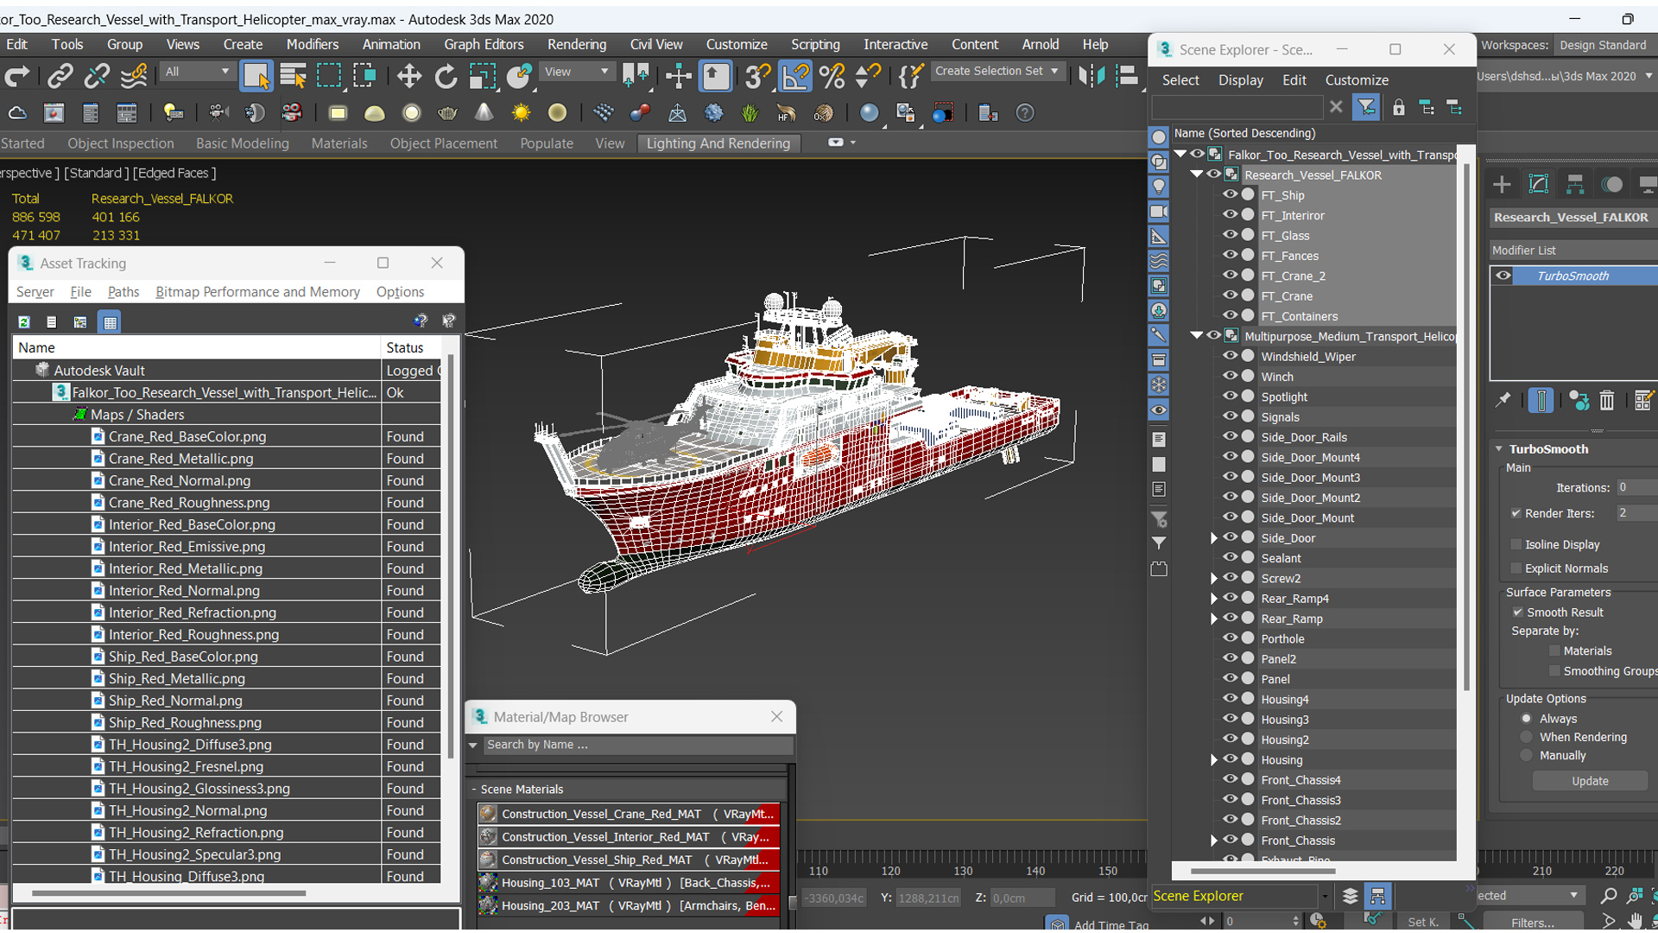Click the Select by Name toolbar icon
Image resolution: width=1658 pixels, height=933 pixels.
293,76
